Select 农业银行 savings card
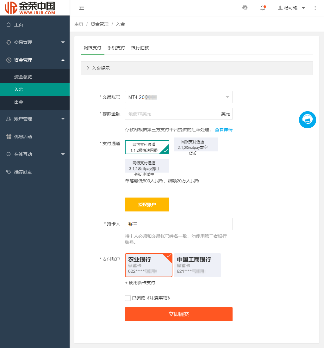324x348 pixels. [149, 265]
